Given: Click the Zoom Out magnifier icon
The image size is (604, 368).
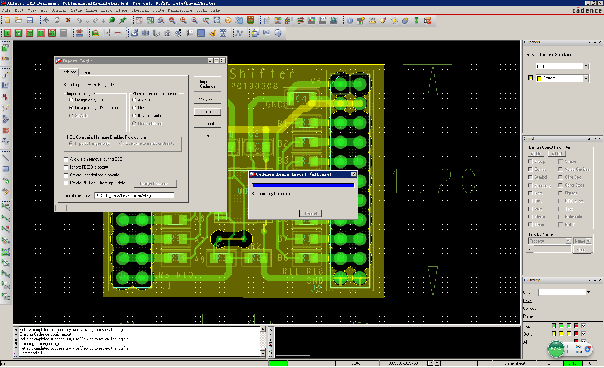Looking at the screenshot, I should click(x=195, y=20).
